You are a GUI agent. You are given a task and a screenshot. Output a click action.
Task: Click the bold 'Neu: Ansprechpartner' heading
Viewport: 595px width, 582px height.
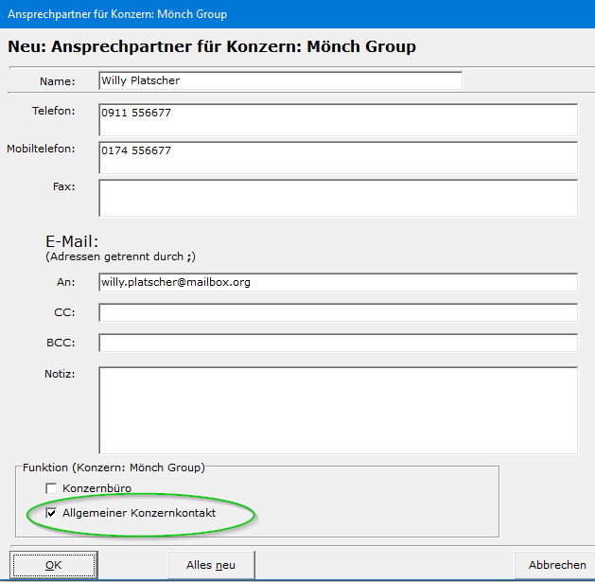click(x=212, y=46)
